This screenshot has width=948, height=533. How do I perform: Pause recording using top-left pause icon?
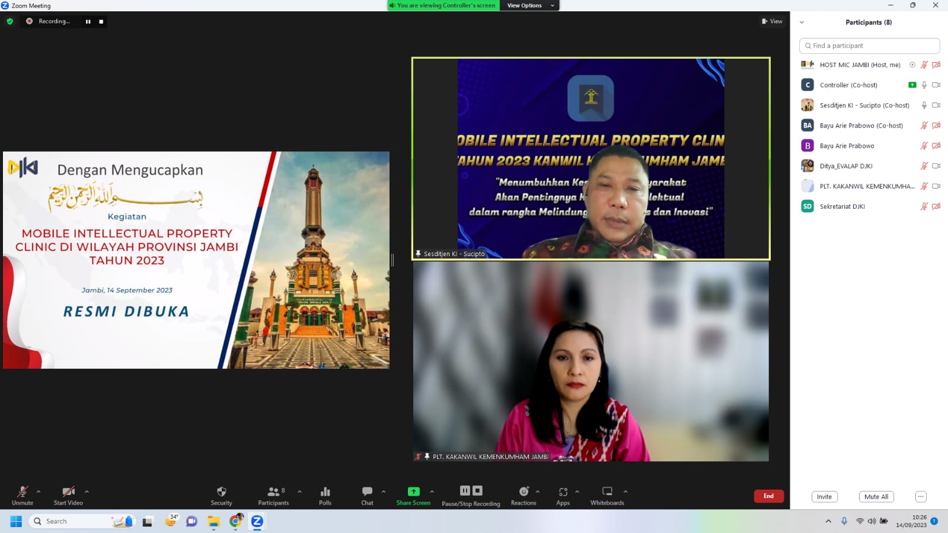coord(88,21)
